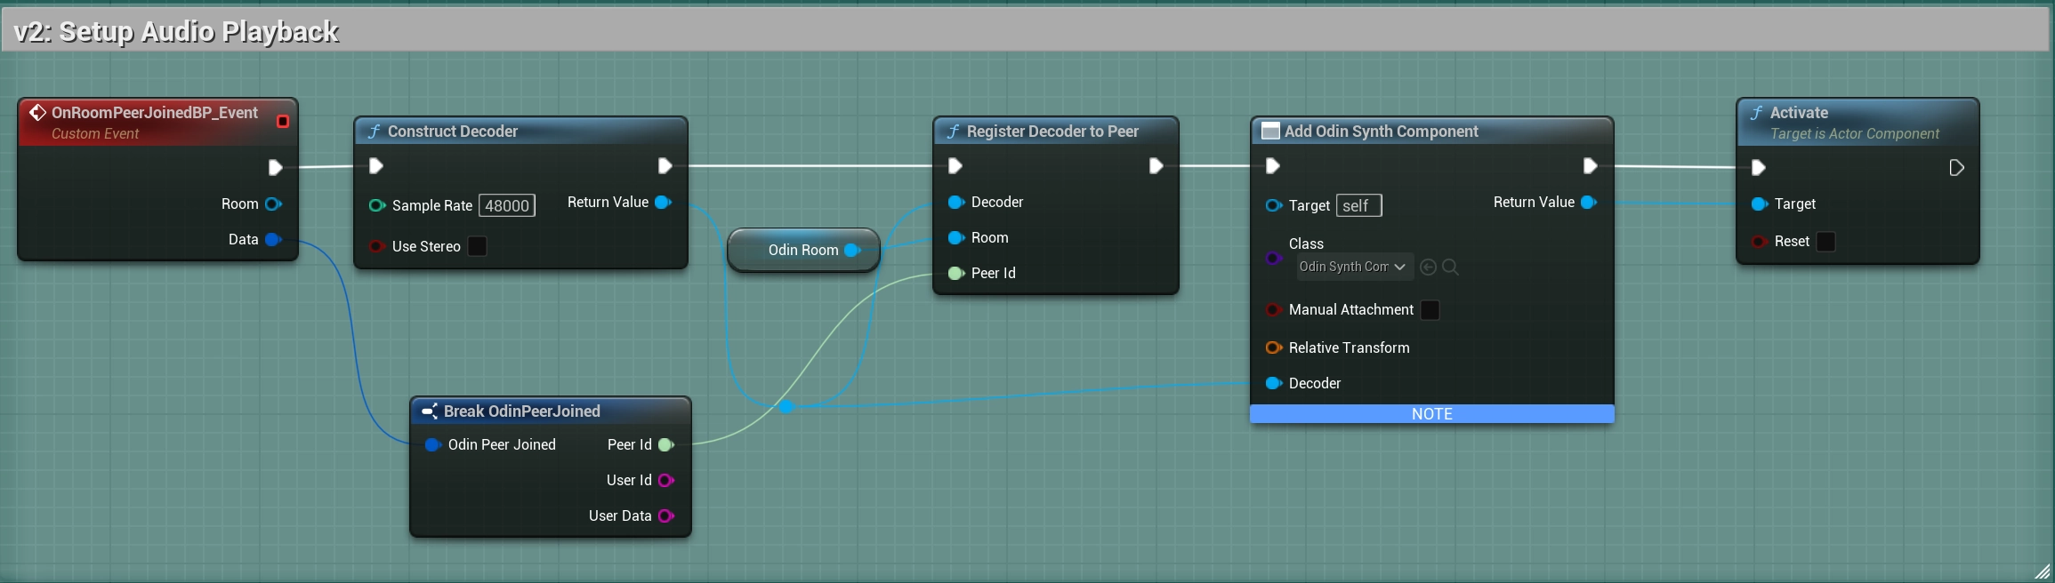
Task: Click the Manual Attachment input pin
Action: (1273, 309)
